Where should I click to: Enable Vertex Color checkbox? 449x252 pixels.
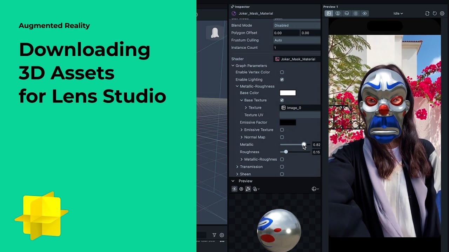click(x=282, y=72)
